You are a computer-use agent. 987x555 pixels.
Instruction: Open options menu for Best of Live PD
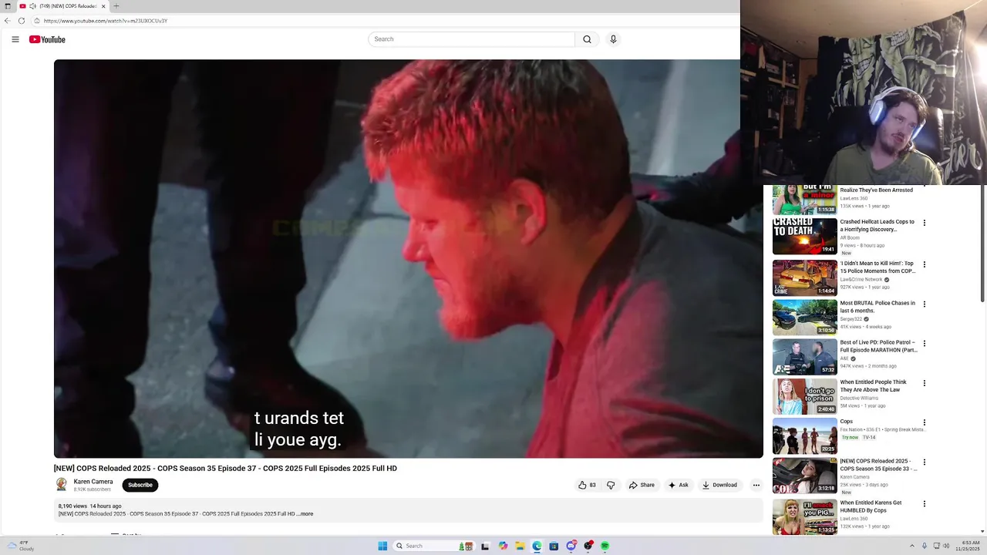pyautogui.click(x=925, y=344)
